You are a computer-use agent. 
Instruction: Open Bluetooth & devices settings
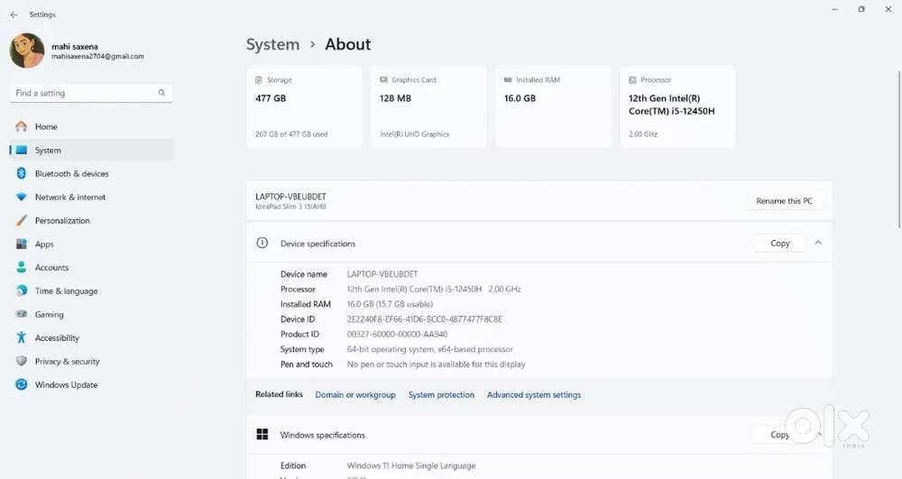[91, 174]
